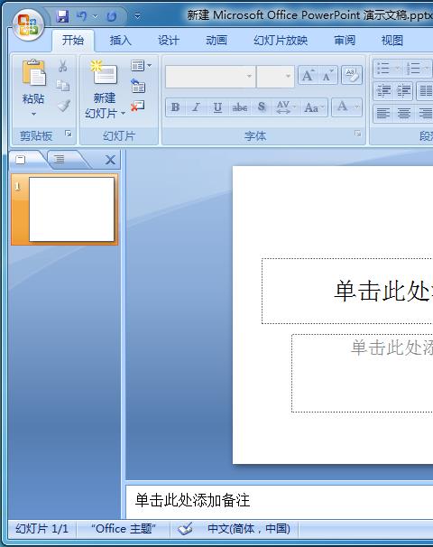Screen dimensions: 433x547
Task: Select slide 1 thumbnail in the panel
Action: tap(65, 209)
